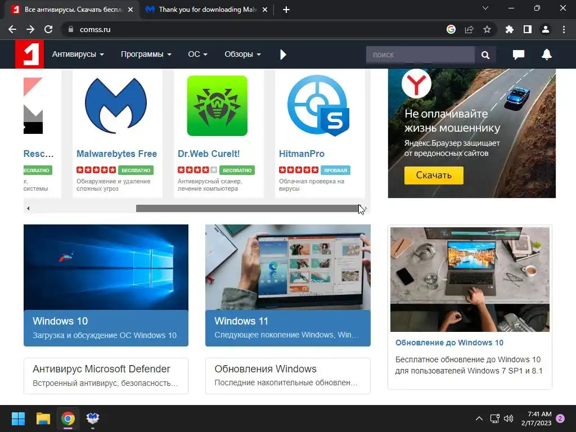The height and width of the screenshot is (432, 576).
Task: Click the share page icon
Action: (x=469, y=29)
